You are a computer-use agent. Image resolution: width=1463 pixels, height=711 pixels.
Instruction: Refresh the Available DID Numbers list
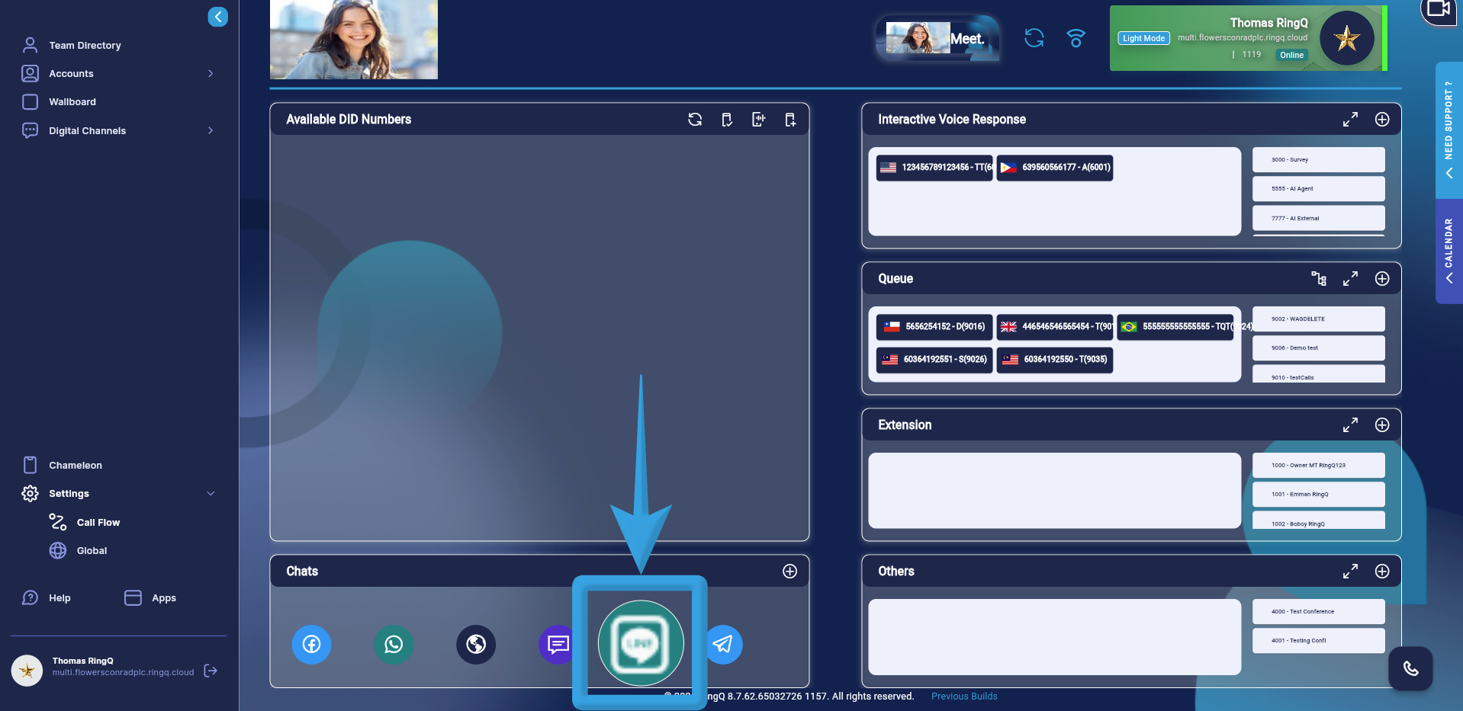pos(695,120)
